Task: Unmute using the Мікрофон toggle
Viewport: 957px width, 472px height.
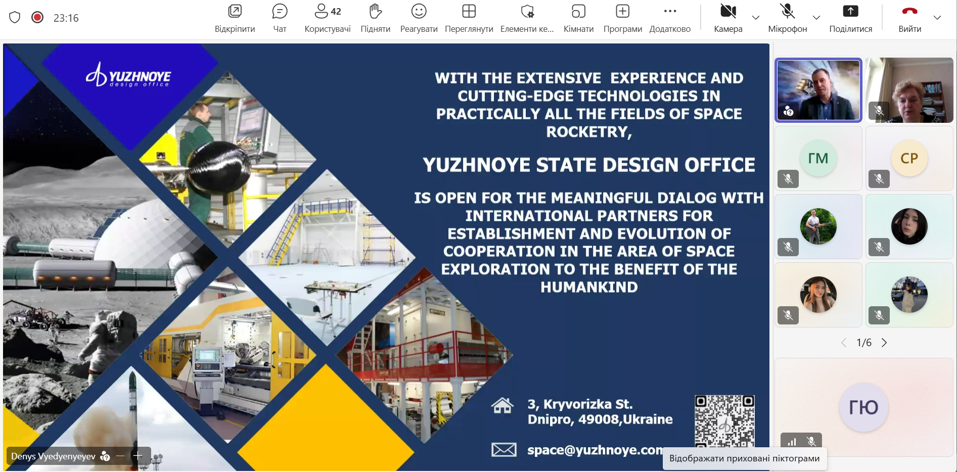Action: (x=787, y=18)
